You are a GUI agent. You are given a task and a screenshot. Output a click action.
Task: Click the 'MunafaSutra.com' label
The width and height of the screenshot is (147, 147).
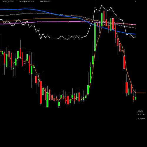click(x=27, y=2)
